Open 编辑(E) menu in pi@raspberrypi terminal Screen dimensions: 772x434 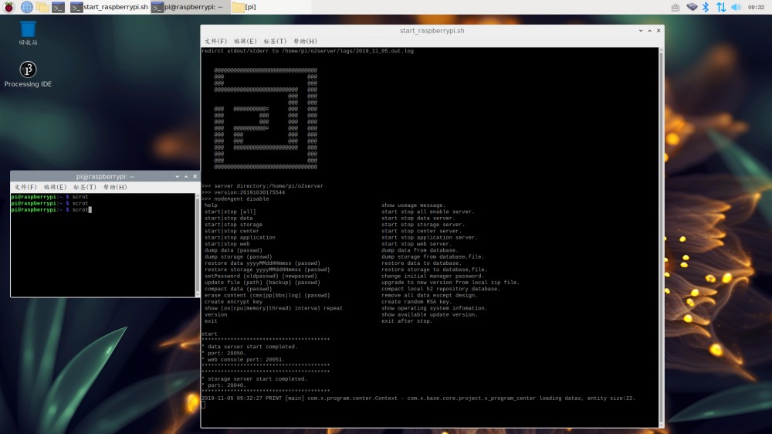[55, 187]
